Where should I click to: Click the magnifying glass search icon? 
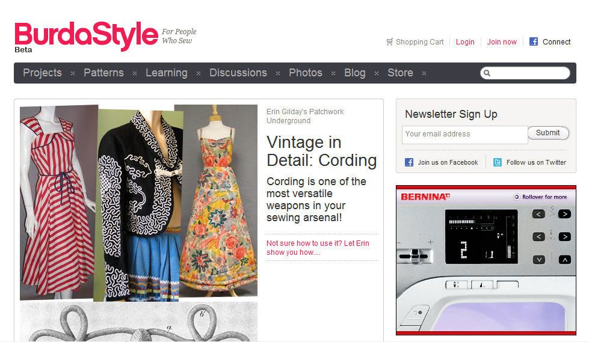tap(487, 73)
